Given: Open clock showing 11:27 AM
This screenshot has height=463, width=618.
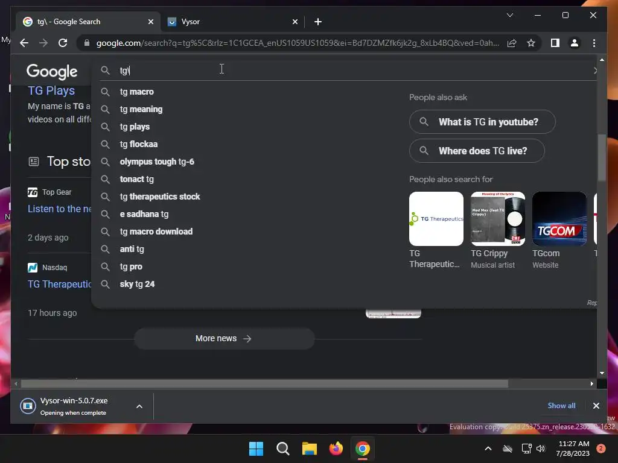Looking at the screenshot, I should point(573,449).
